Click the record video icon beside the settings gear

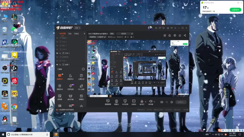(x=162, y=102)
